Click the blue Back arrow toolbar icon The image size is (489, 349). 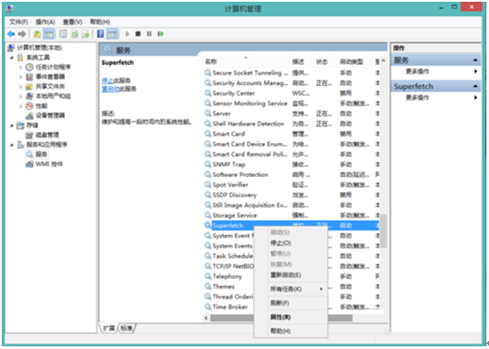pos(11,33)
